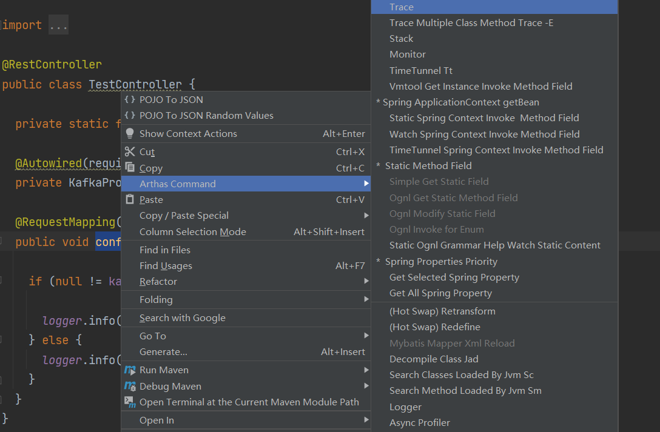Viewport: 660px width, 432px height.
Task: Click the scissors Cut icon
Action: [x=130, y=151]
